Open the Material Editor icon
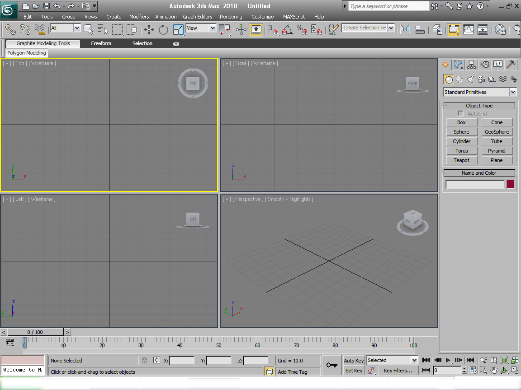This screenshot has width=521, height=390. tap(500, 29)
